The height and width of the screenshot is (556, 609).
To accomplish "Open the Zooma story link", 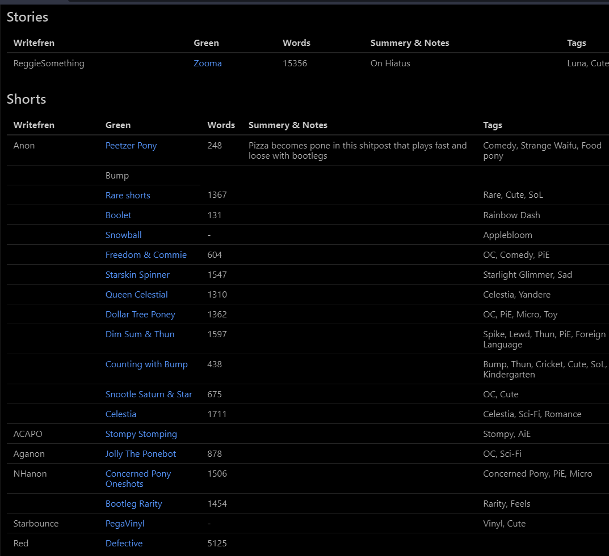I will 207,63.
